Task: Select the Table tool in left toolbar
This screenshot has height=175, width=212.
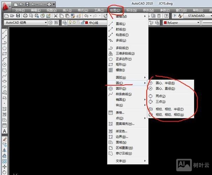Action: pos(5,125)
